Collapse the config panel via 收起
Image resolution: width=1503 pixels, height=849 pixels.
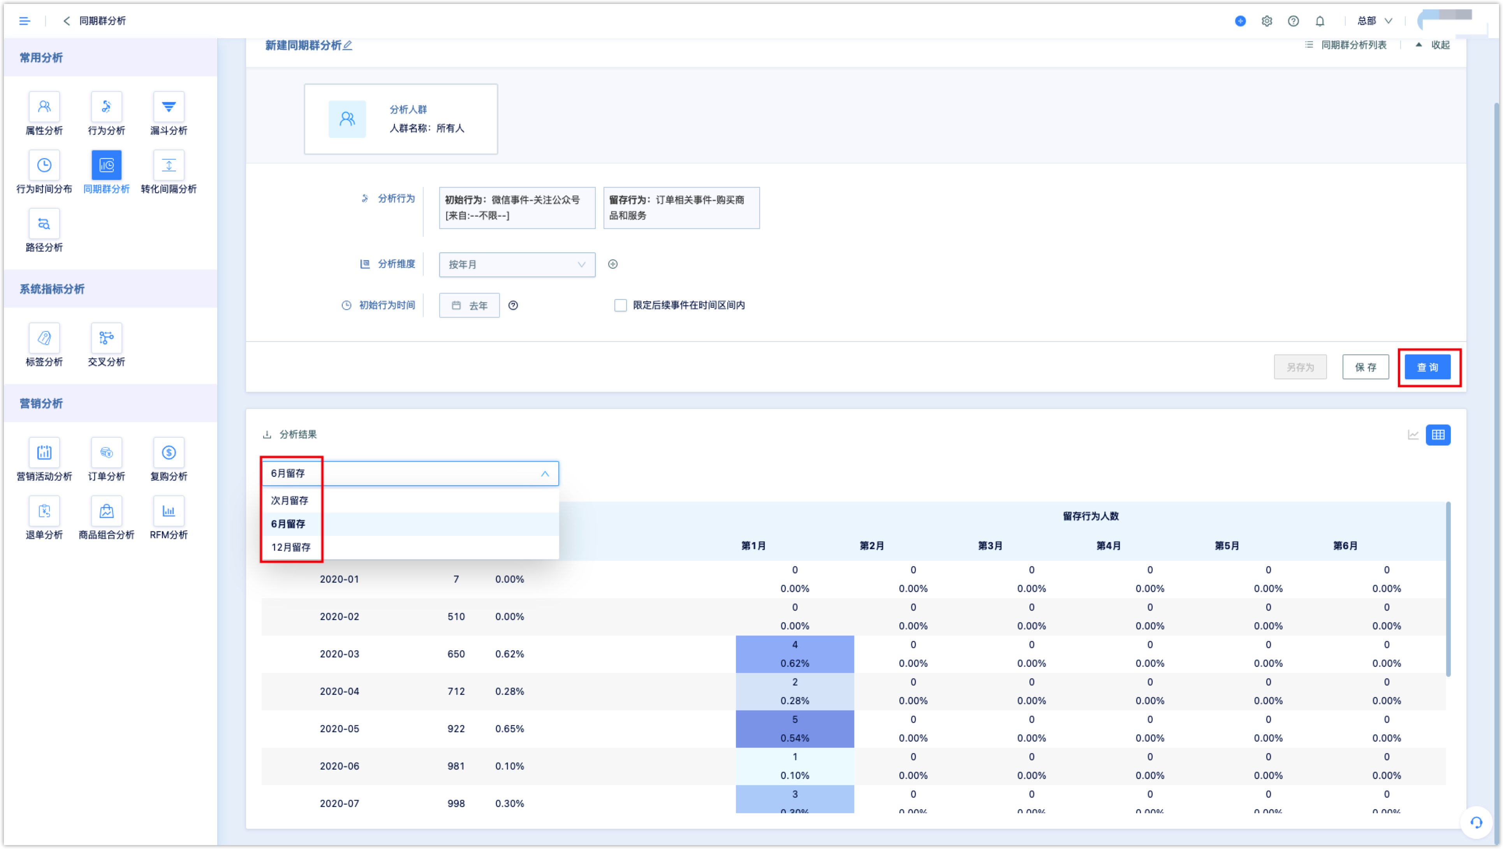pos(1433,45)
